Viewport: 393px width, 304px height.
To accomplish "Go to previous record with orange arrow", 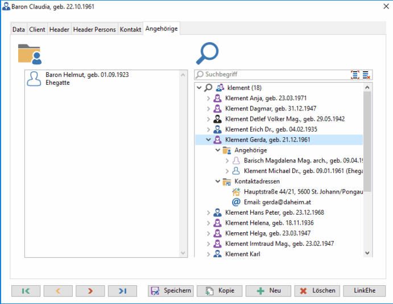I will tap(57, 290).
